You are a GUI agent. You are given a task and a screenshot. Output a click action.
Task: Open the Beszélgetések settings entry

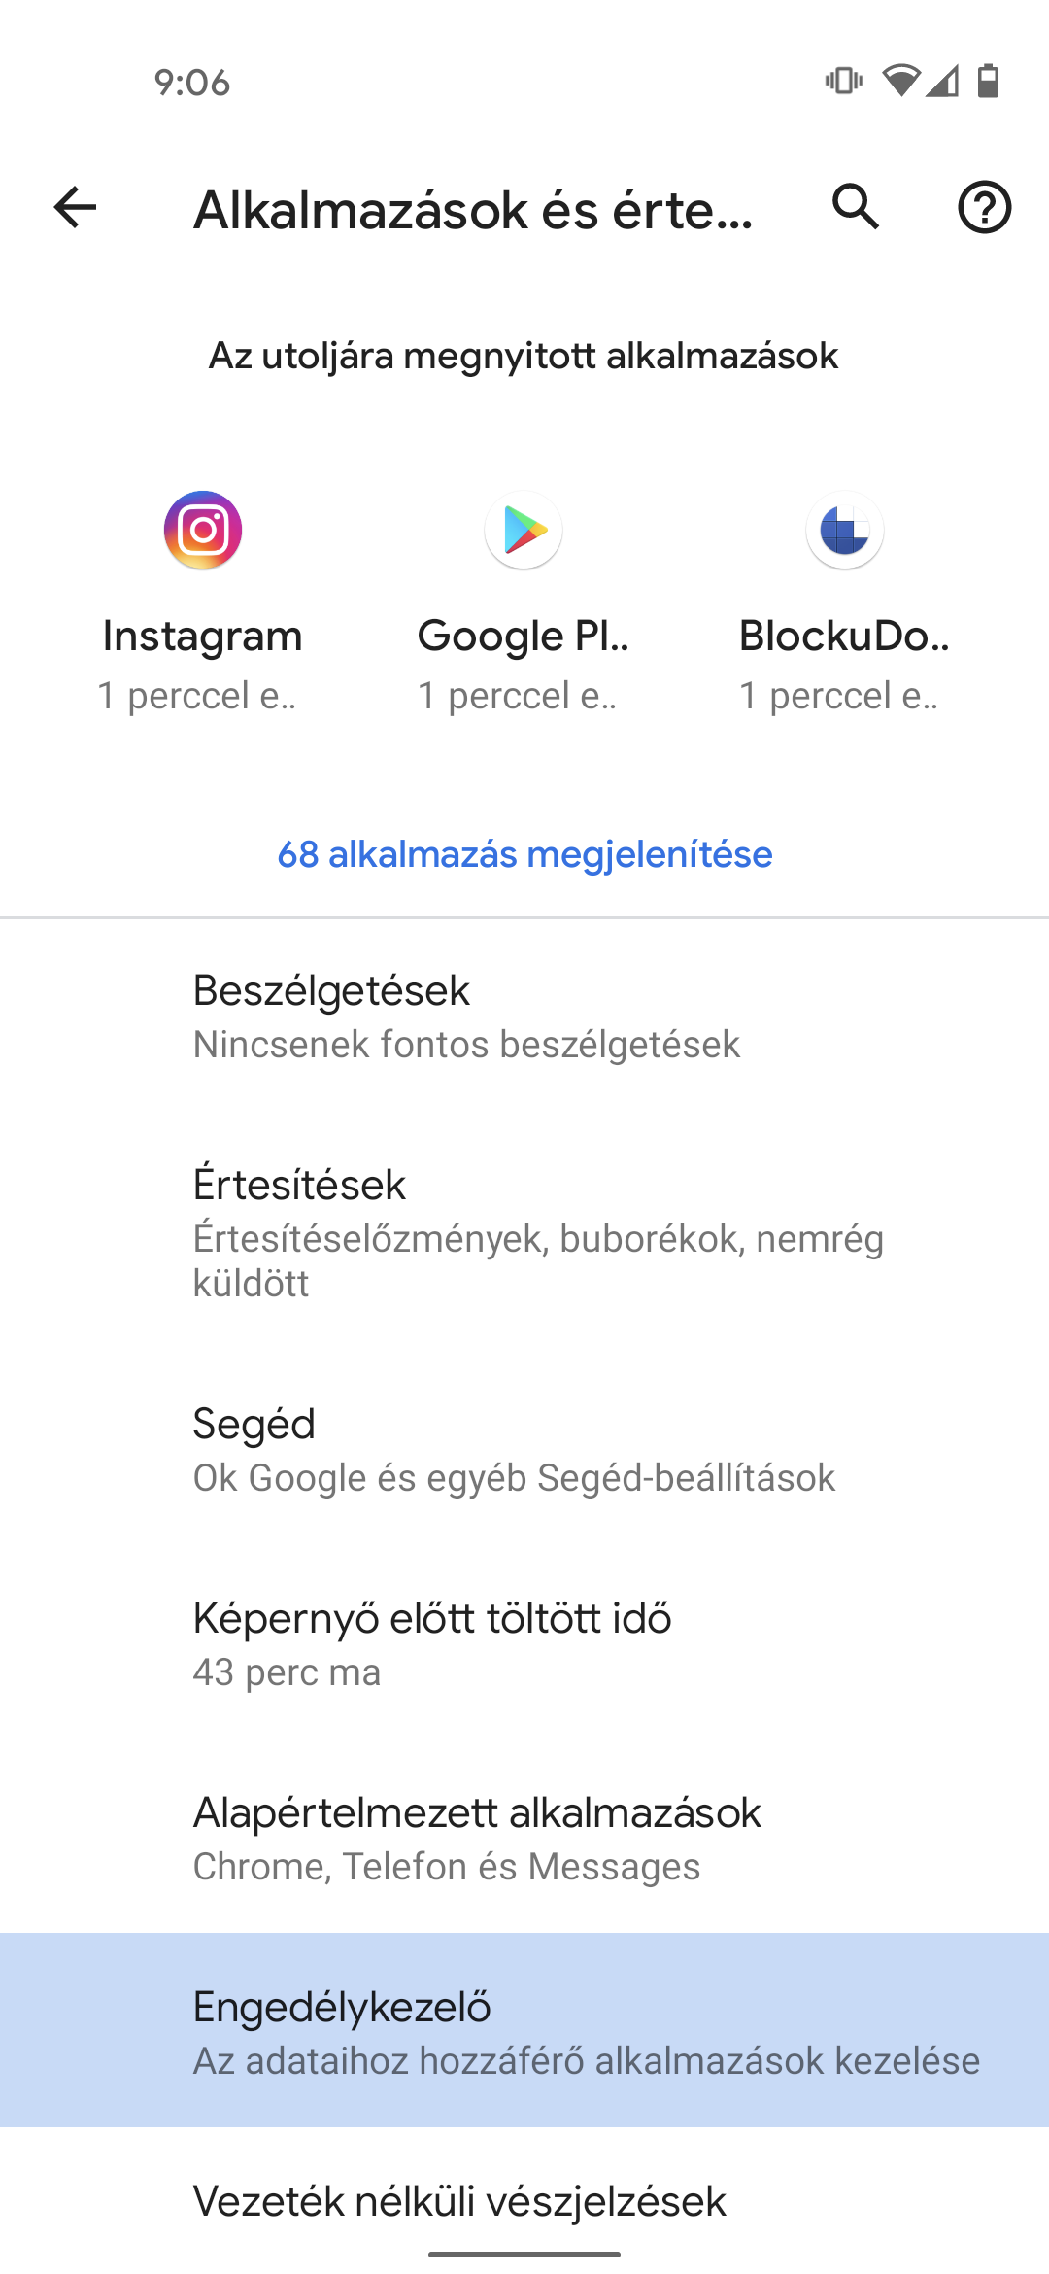524,1016
